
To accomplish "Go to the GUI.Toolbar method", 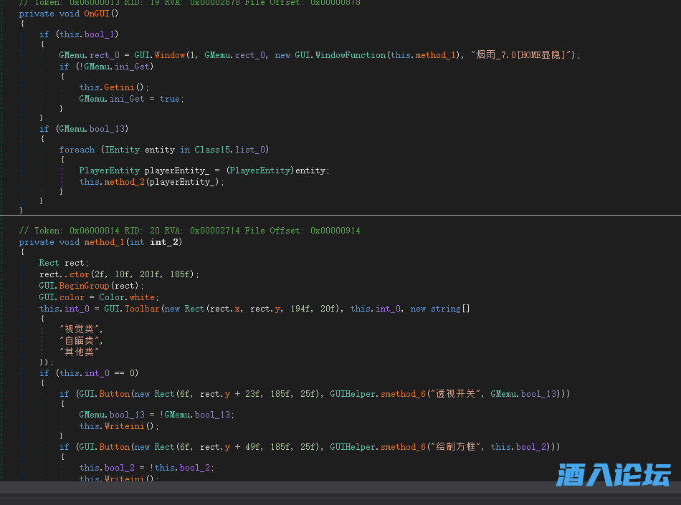I will click(x=139, y=309).
